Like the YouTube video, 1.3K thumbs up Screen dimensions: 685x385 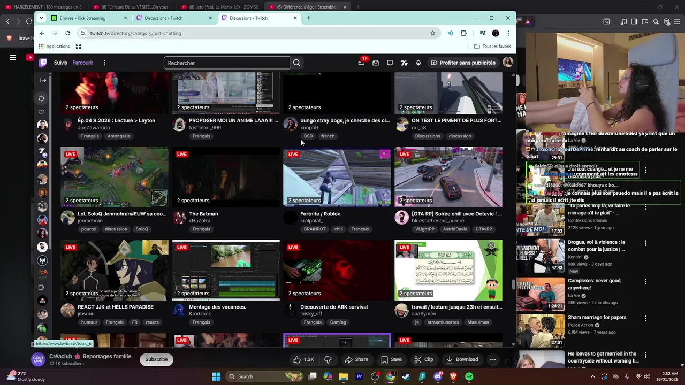pyautogui.click(x=303, y=359)
